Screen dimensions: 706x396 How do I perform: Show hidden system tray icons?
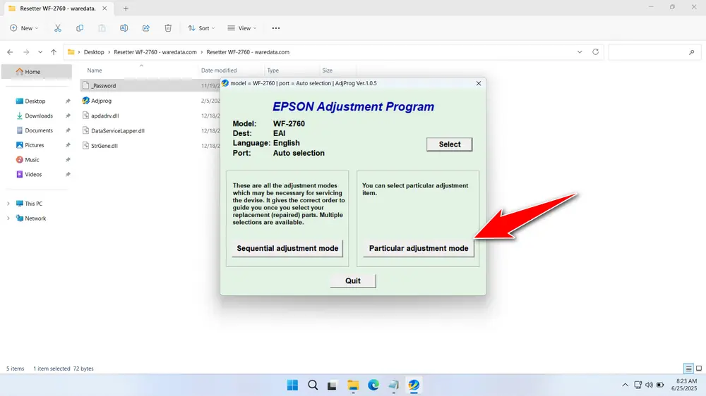(625, 385)
